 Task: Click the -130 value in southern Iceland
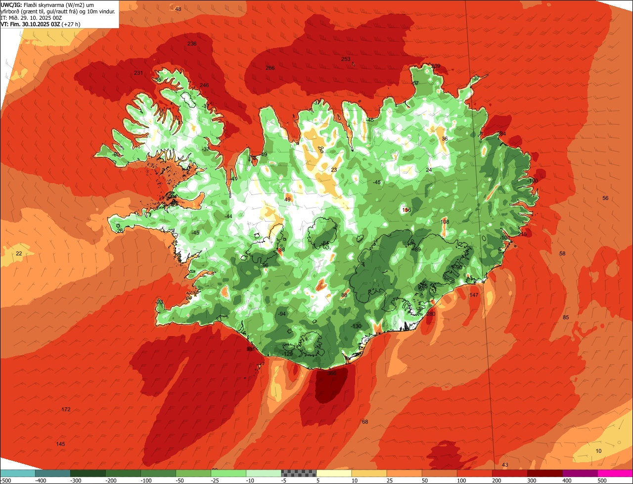coord(356,326)
